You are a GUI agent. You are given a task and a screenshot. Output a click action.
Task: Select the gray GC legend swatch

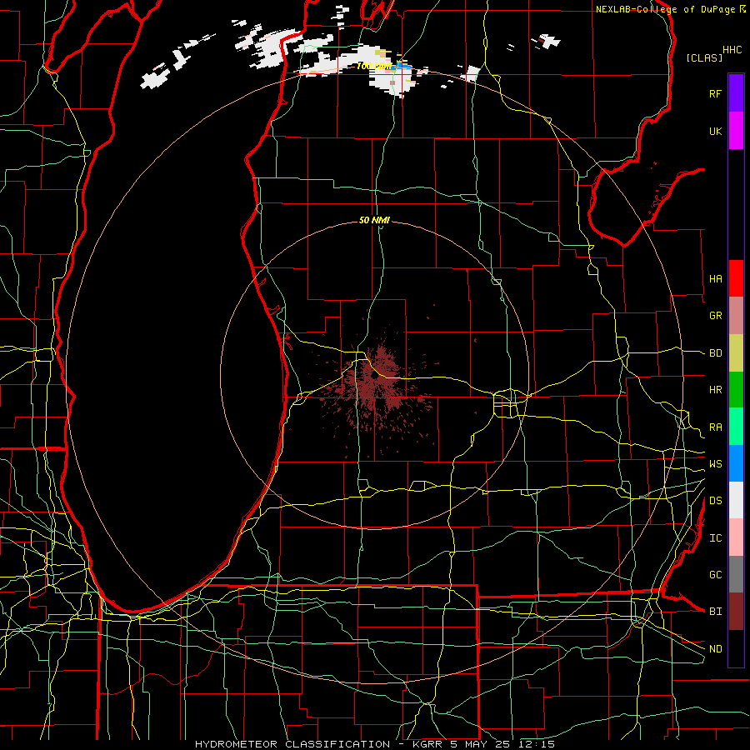(x=736, y=574)
